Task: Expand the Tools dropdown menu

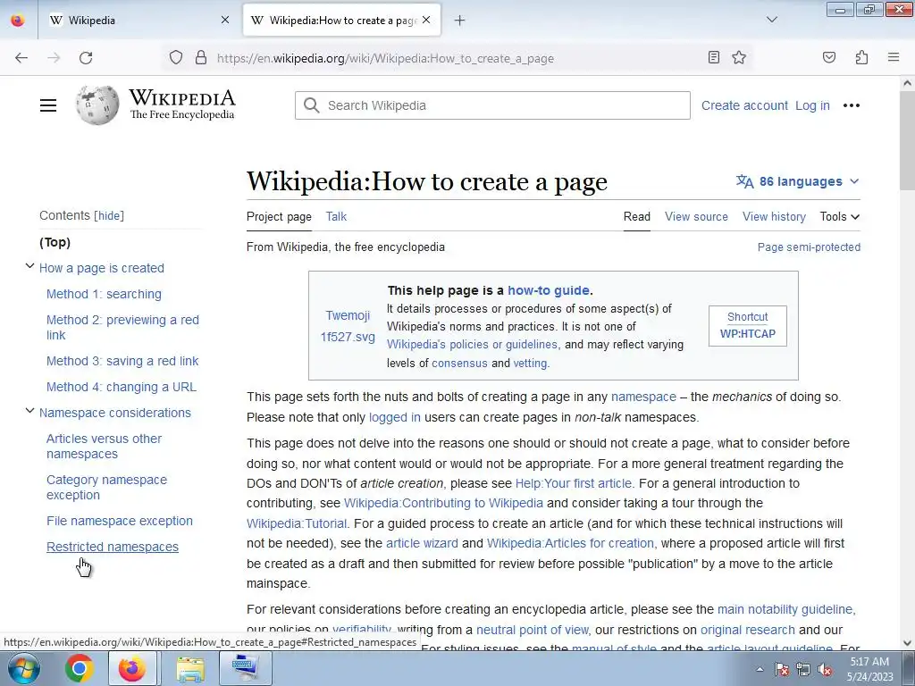Action: click(840, 216)
